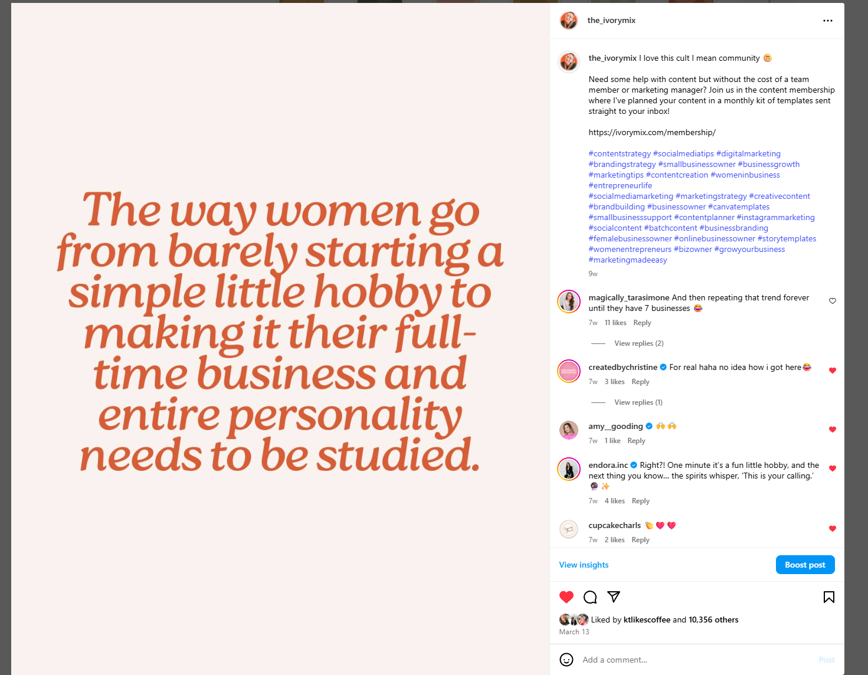Screen dimensions: 868x675
Task: Open View insights link
Action: 584,565
